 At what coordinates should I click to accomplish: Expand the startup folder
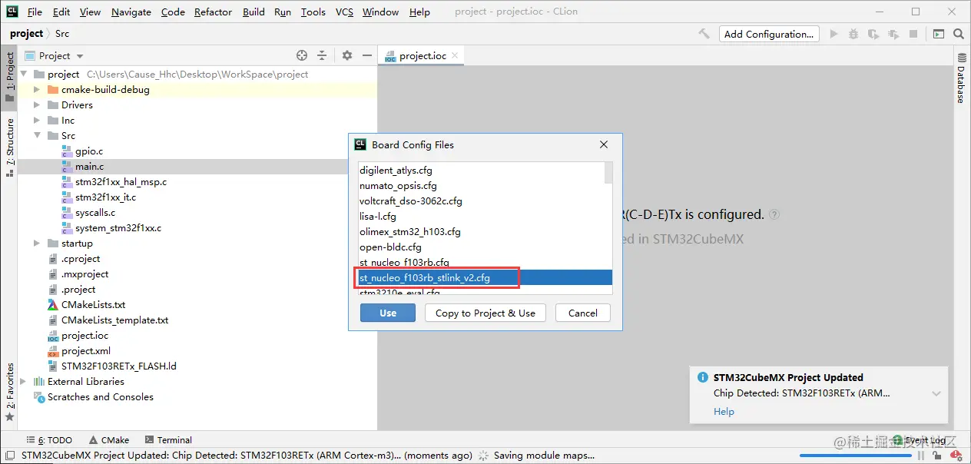pos(37,244)
